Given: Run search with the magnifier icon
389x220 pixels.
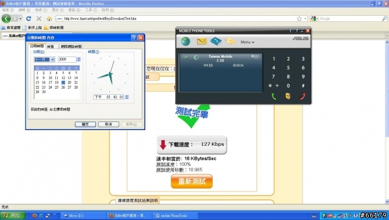Looking at the screenshot, I should (384, 19).
